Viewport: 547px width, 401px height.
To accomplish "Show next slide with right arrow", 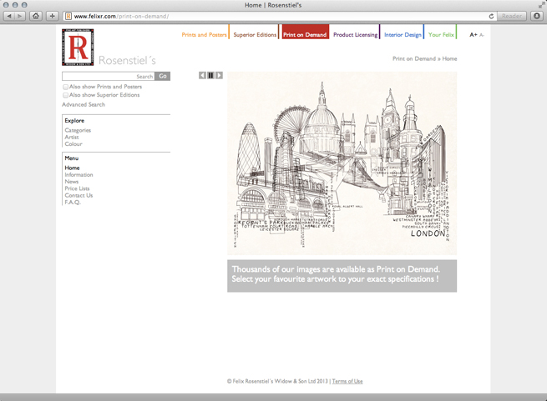I will [x=219, y=75].
